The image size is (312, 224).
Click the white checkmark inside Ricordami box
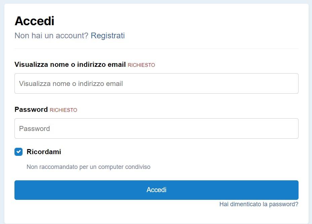pos(18,152)
